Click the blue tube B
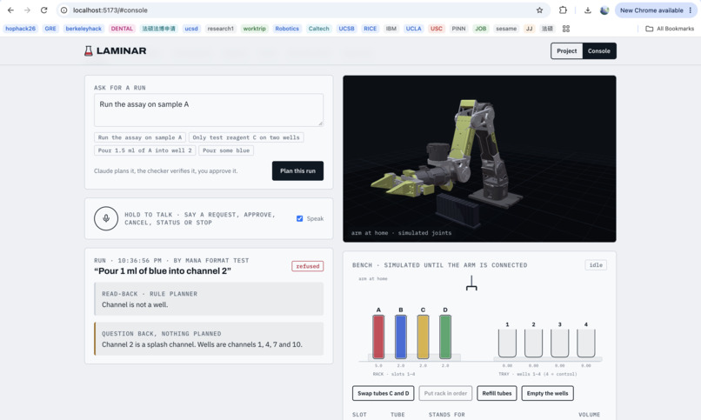Screen dimensions: 701x420 pos(401,337)
